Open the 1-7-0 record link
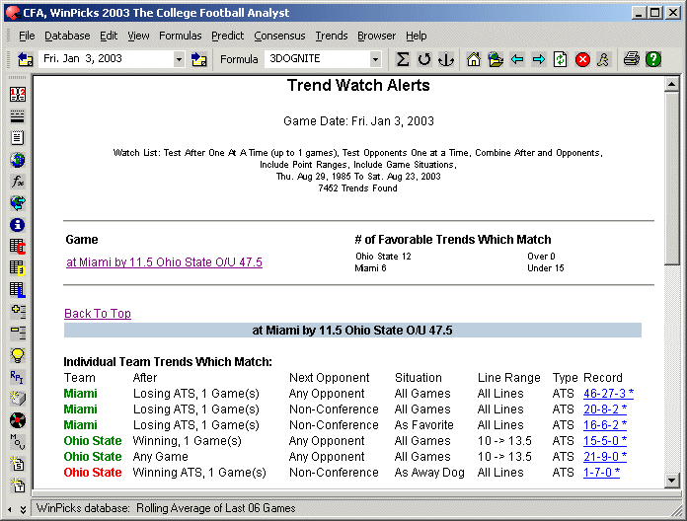The image size is (687, 521). (601, 472)
